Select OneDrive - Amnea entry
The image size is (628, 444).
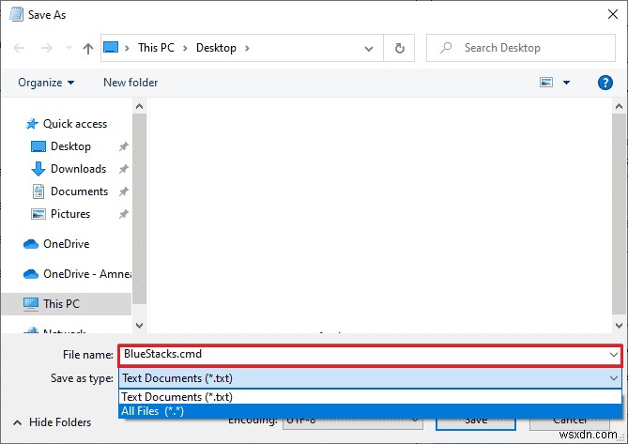pos(87,274)
